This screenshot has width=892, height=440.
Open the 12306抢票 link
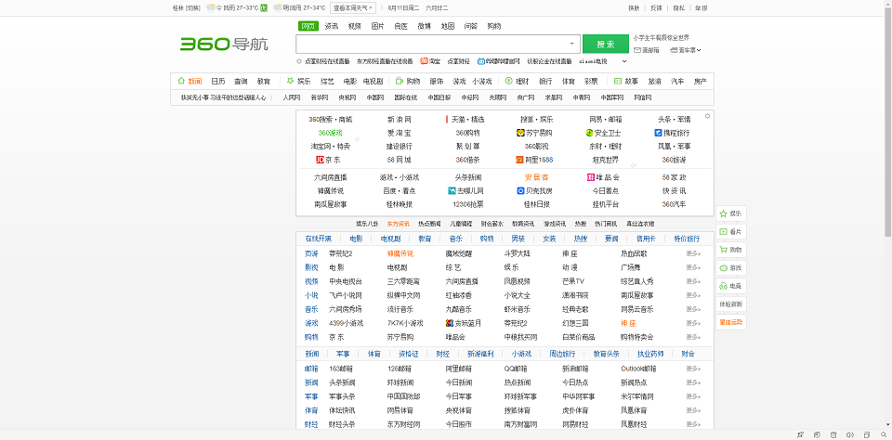click(467, 204)
